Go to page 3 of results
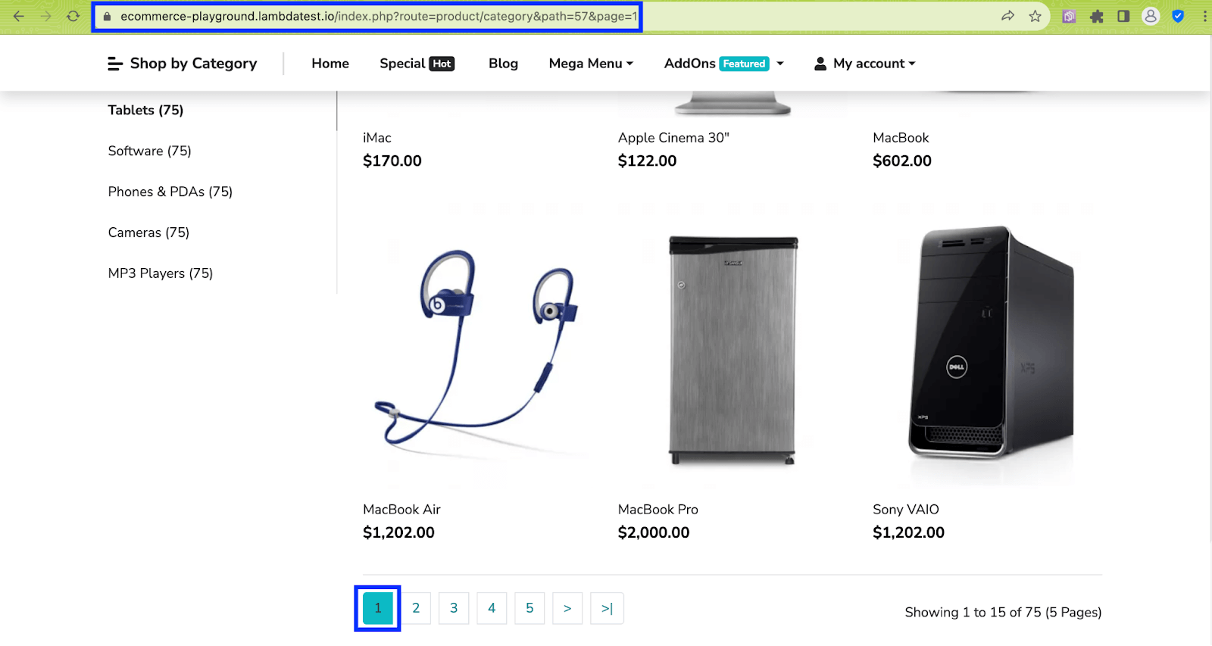 point(454,608)
